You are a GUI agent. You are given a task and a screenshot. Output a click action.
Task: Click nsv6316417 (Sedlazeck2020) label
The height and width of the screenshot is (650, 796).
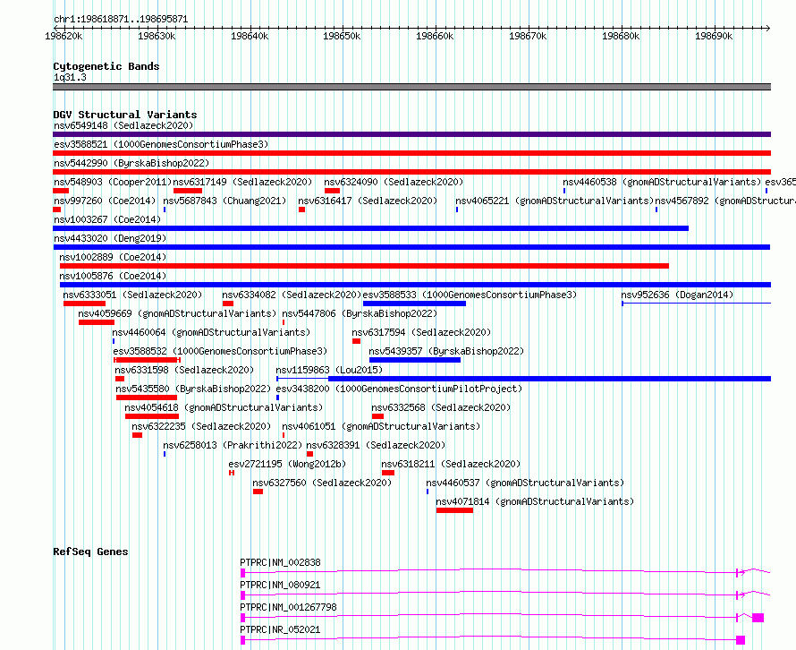(x=368, y=201)
